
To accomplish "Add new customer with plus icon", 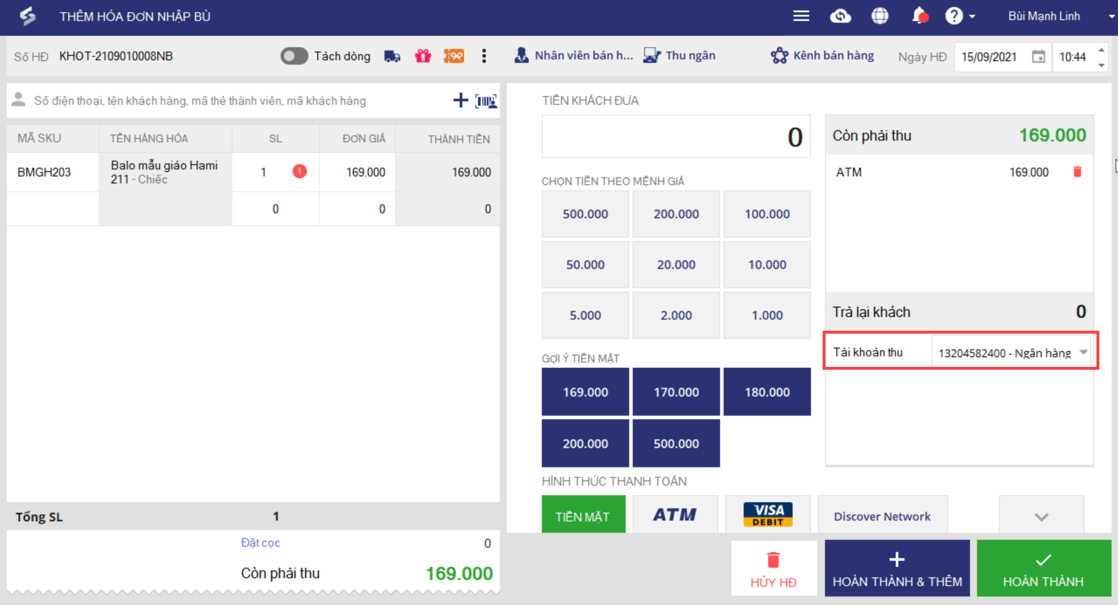I will 460,100.
